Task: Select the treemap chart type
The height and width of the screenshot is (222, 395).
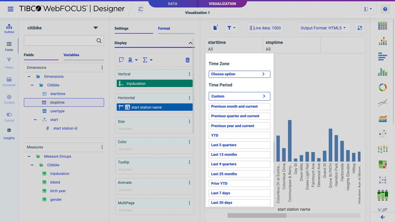Action: click(x=382, y=164)
